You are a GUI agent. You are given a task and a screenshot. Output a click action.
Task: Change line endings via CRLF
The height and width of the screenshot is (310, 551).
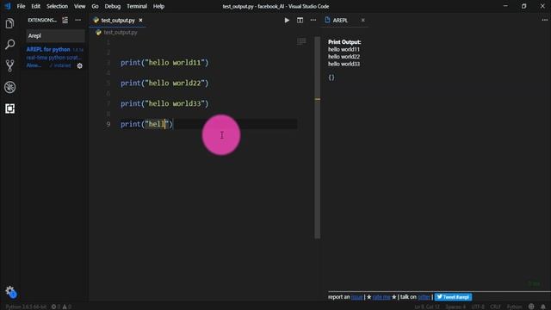495,307
